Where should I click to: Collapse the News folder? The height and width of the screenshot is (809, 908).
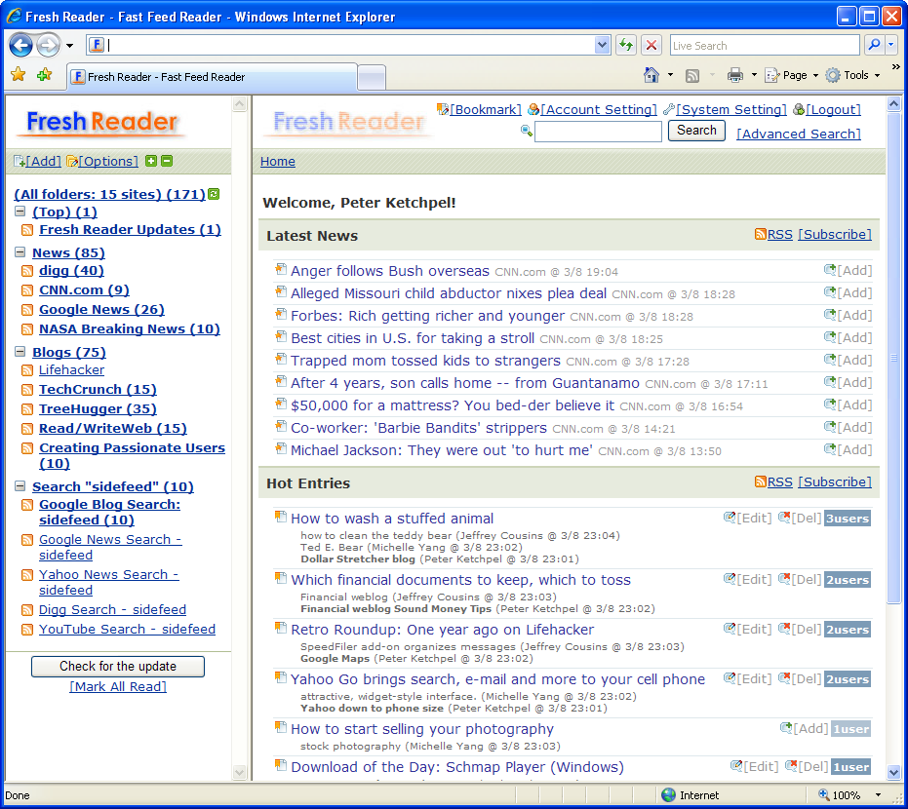[20, 252]
